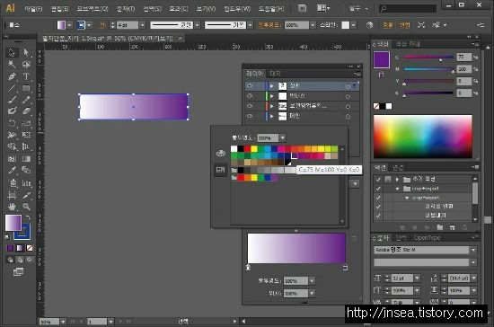Select the Rectangle tool
The width and height of the screenshot is (494, 327).
click(26, 88)
